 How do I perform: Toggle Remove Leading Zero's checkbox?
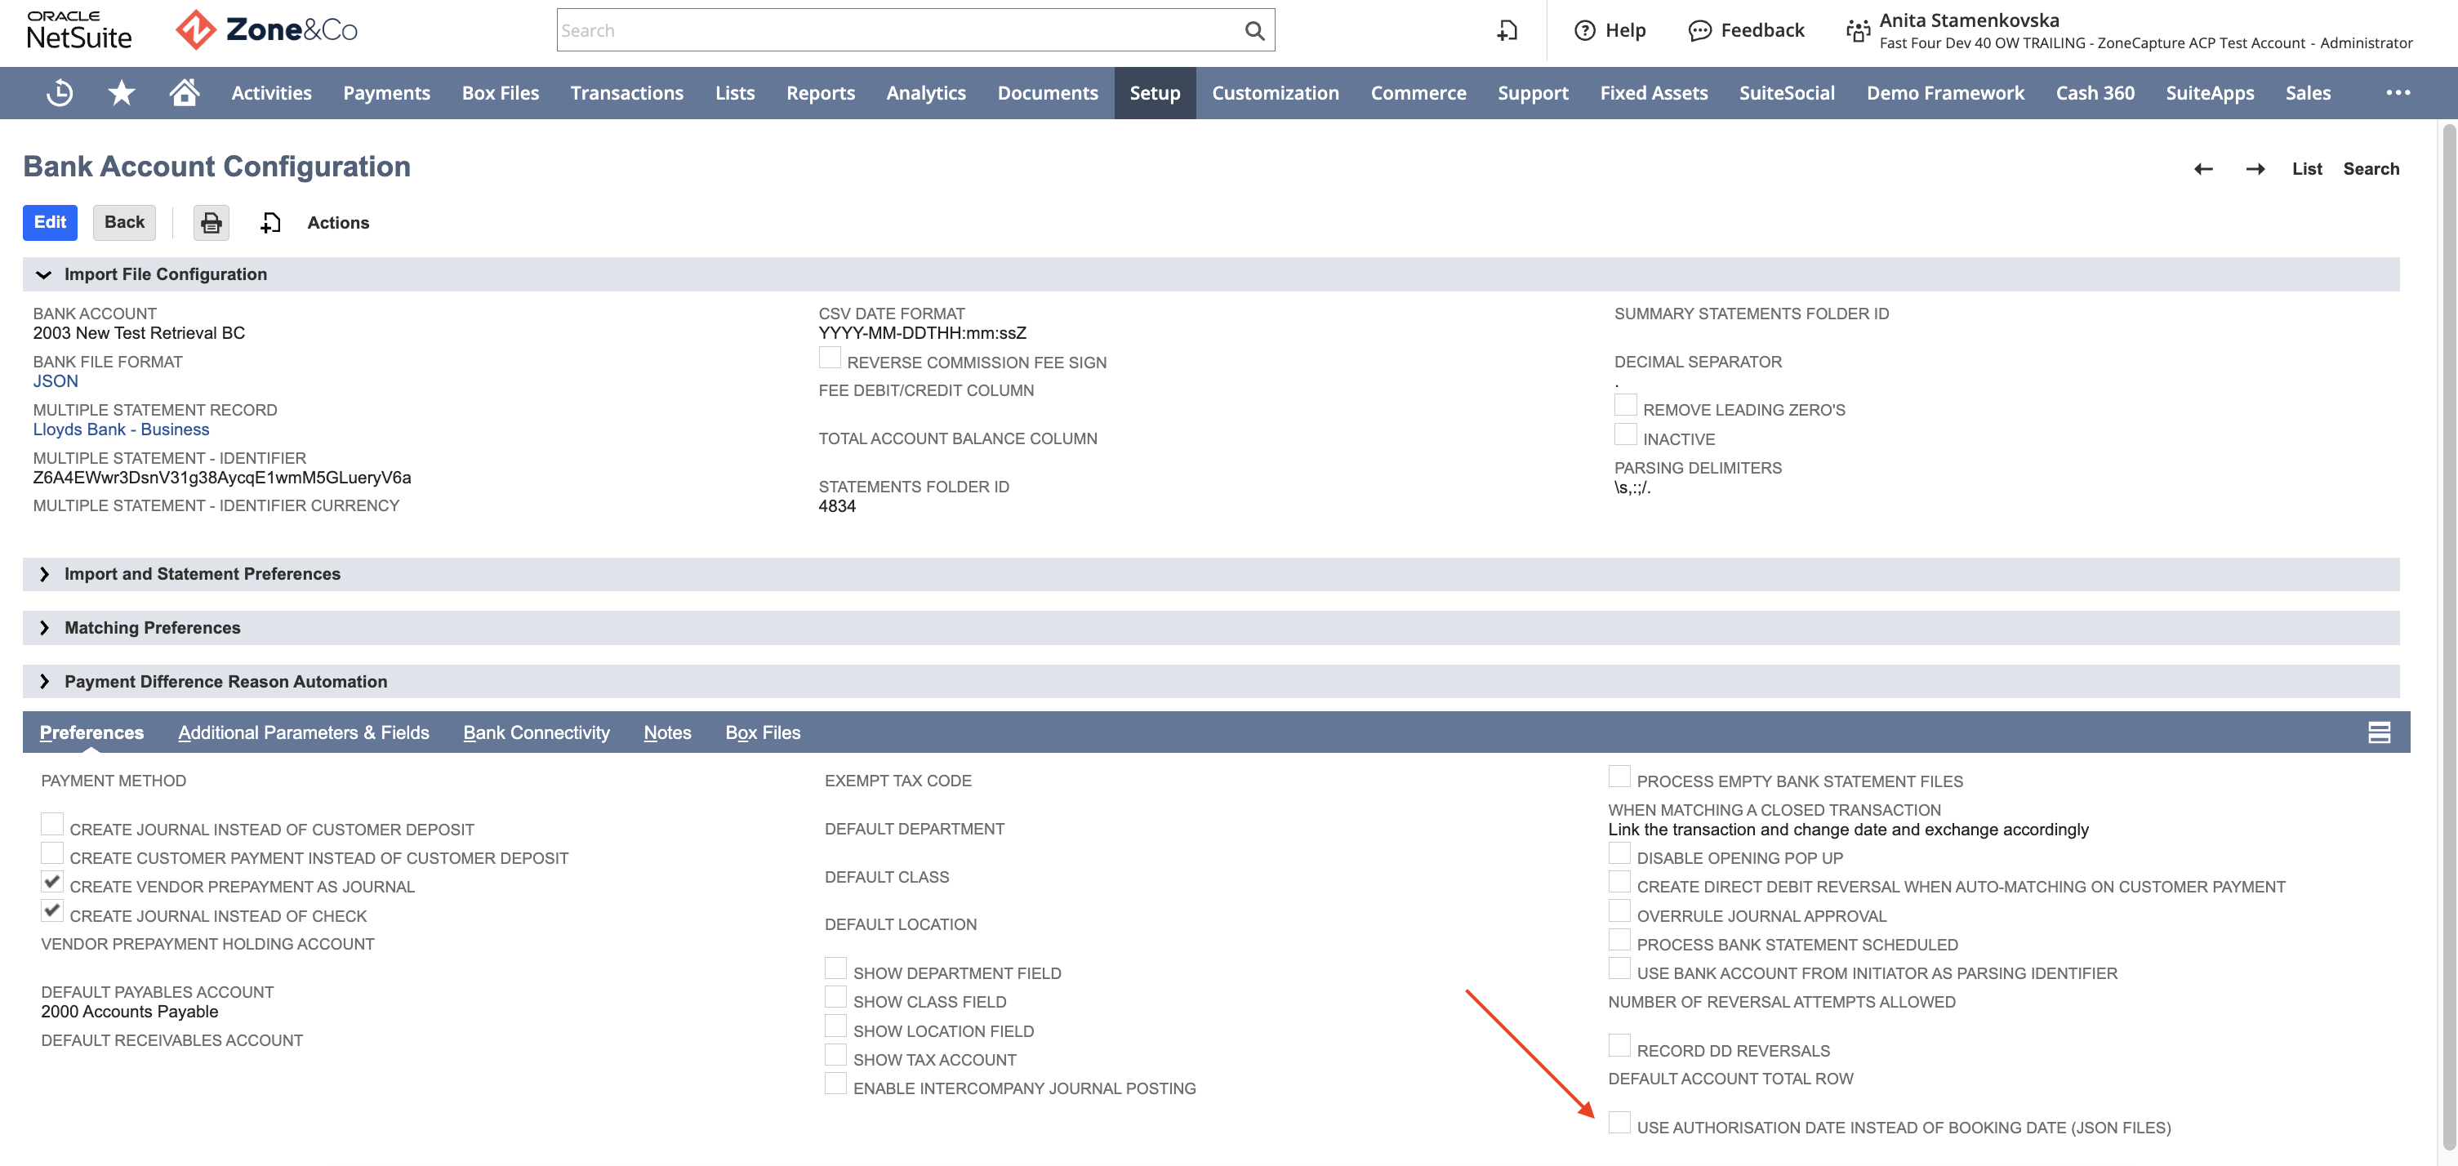[1625, 406]
